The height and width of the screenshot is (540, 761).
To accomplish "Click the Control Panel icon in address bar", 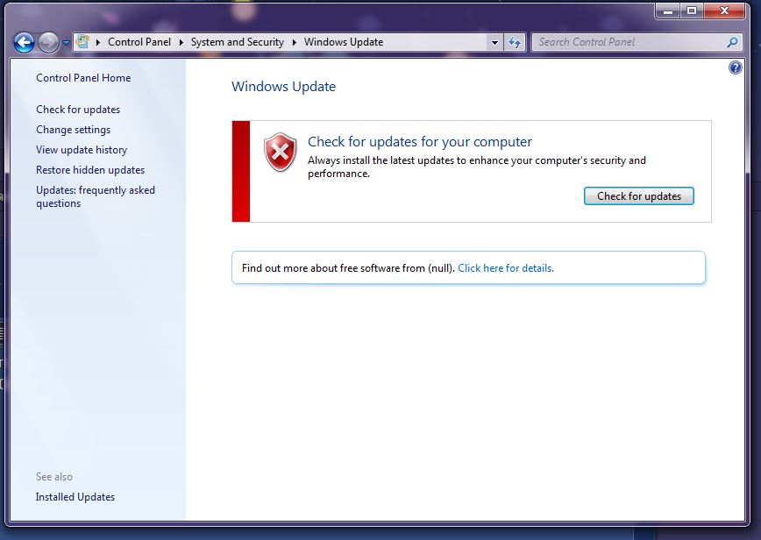I will (x=83, y=42).
